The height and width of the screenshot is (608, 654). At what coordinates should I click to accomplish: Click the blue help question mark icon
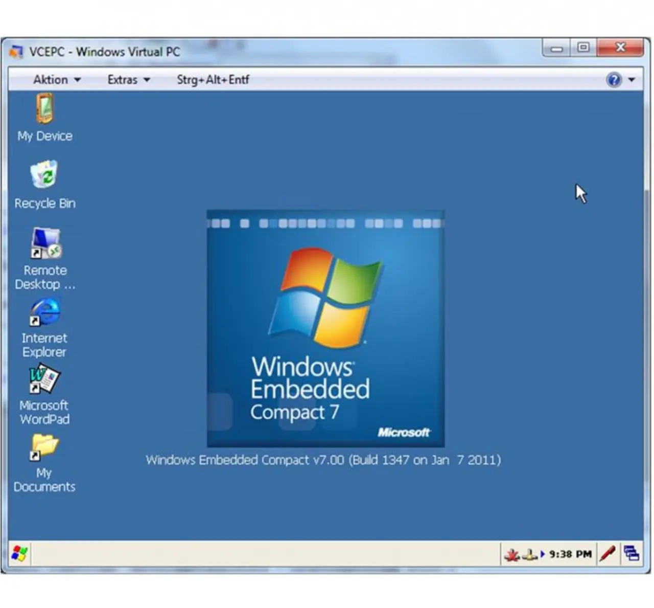(614, 80)
